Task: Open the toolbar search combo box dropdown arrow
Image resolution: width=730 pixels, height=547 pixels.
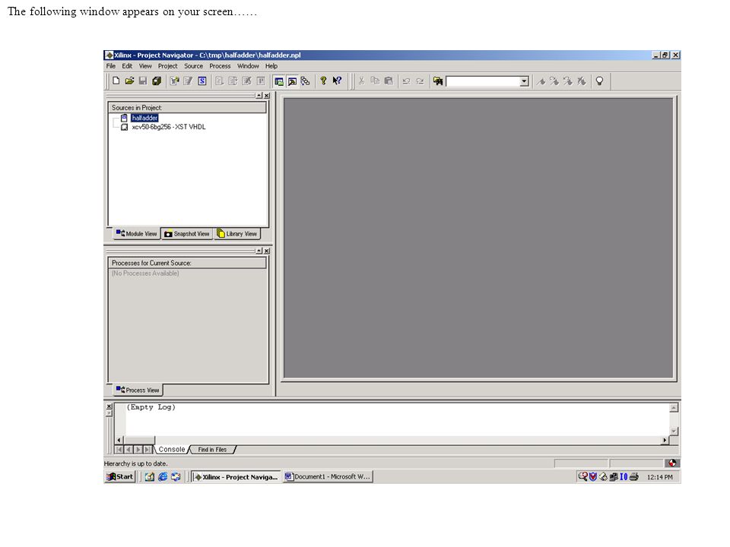Action: (524, 81)
